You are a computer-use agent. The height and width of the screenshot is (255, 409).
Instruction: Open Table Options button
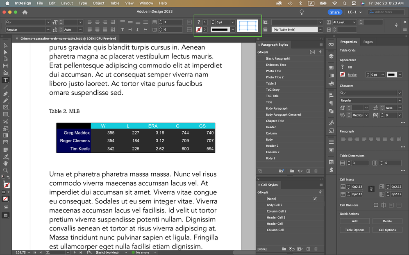pos(354,230)
